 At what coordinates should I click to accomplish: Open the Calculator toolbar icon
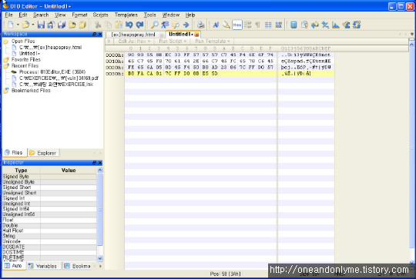coord(294,25)
